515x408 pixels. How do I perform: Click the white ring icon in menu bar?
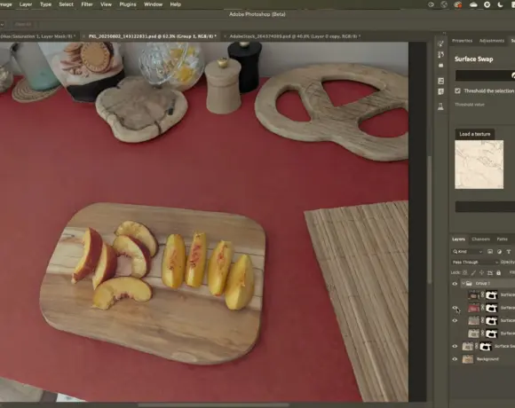(487, 4)
